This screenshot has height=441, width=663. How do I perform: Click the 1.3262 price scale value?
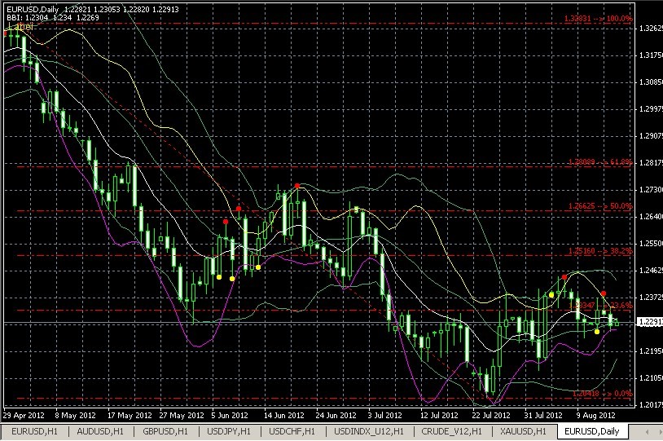[x=650, y=29]
